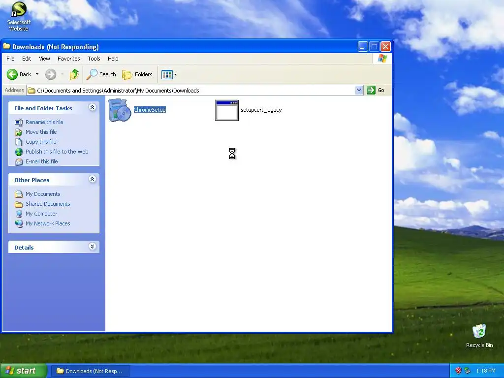Collapse the Other Places panel
The width and height of the screenshot is (504, 378).
92,179
